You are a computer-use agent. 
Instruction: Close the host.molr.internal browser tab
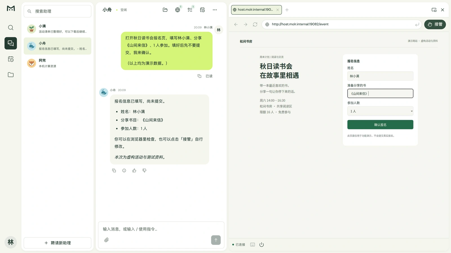pos(278,10)
